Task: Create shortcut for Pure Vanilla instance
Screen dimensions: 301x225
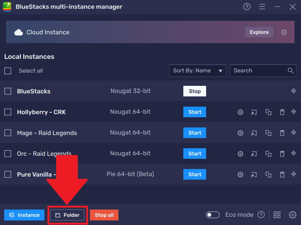Action: click(x=254, y=175)
